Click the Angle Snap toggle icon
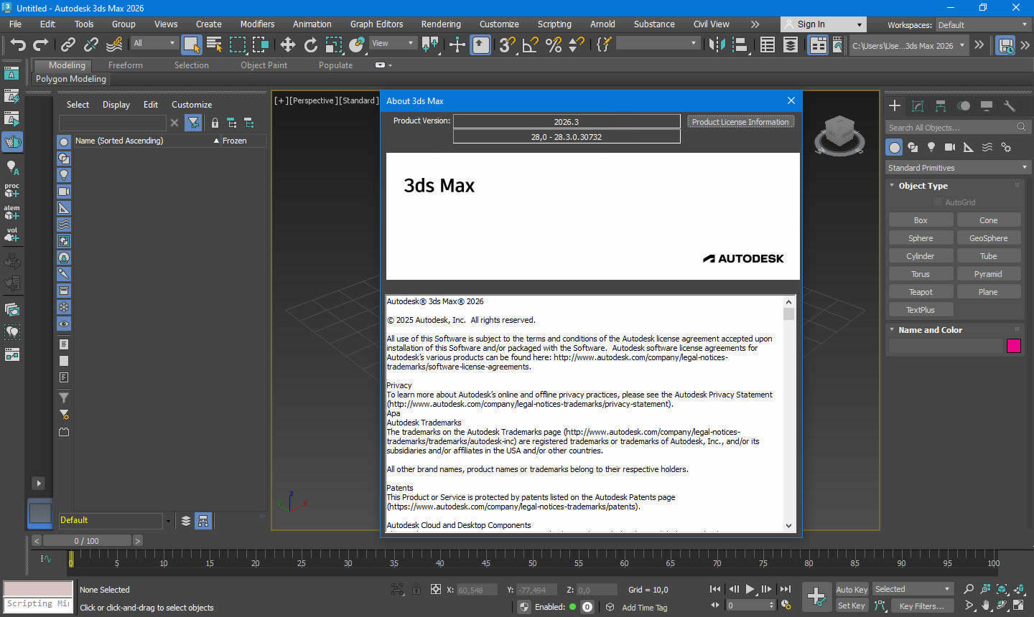The height and width of the screenshot is (617, 1034). coord(530,45)
